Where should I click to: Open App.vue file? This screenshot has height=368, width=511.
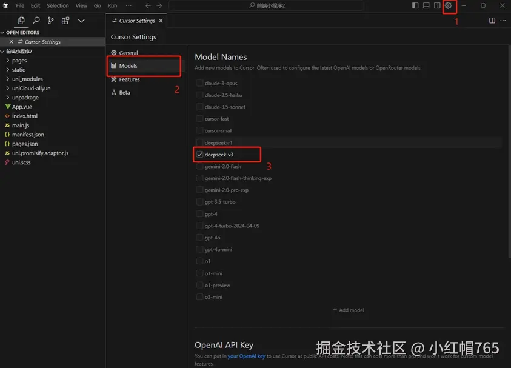click(22, 107)
